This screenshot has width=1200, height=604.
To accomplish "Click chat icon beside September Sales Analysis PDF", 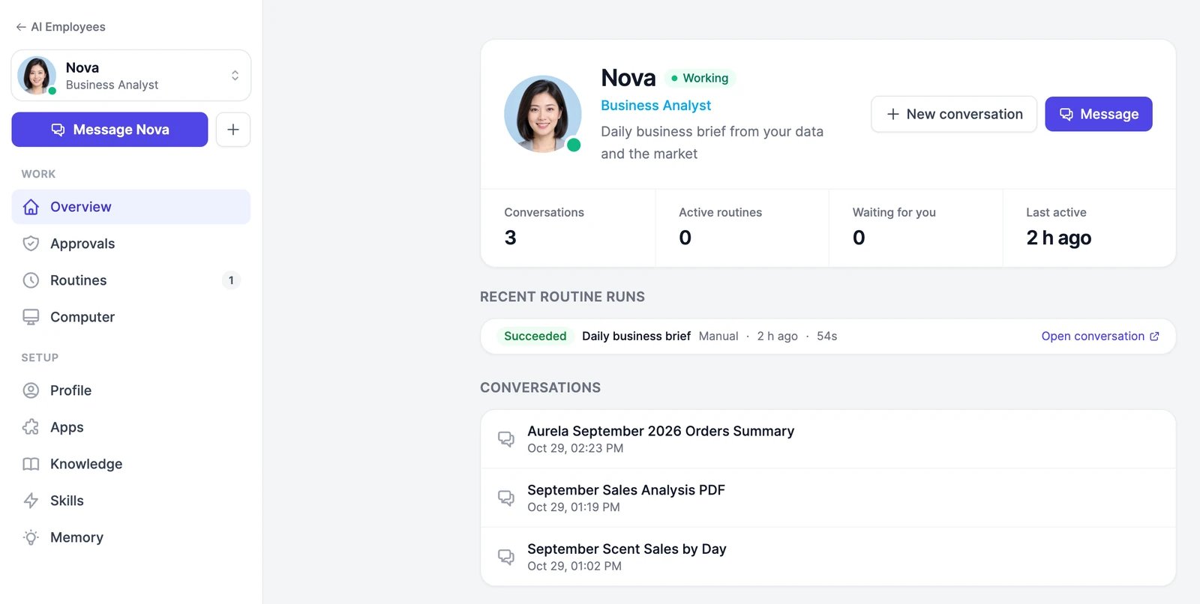I will tap(506, 498).
